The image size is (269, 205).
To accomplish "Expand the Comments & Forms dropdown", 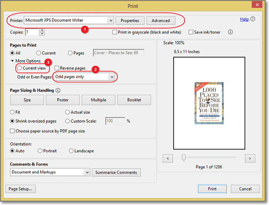I will (x=86, y=172).
